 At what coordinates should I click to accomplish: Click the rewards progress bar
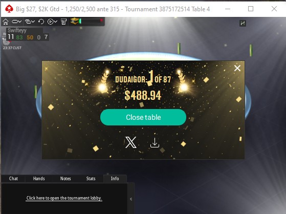(91, 21)
